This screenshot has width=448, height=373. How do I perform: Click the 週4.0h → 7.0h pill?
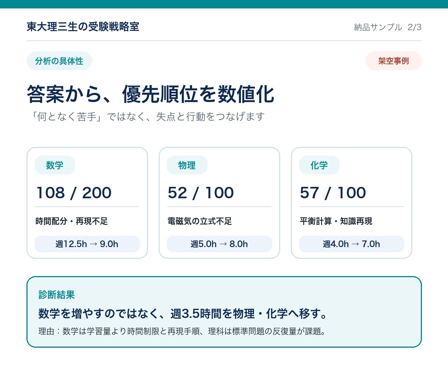point(351,244)
